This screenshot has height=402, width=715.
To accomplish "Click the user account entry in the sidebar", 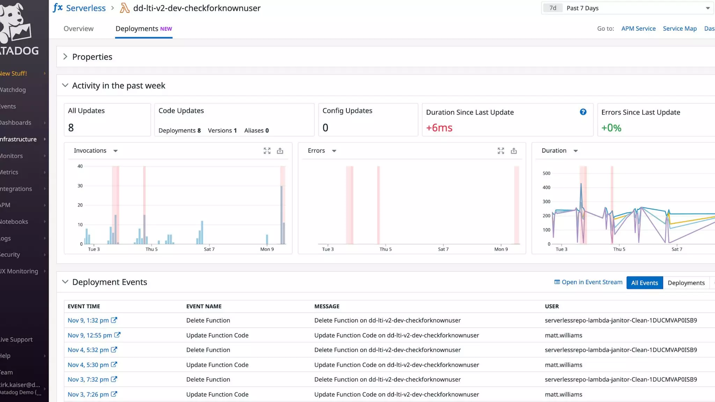I will [22, 388].
